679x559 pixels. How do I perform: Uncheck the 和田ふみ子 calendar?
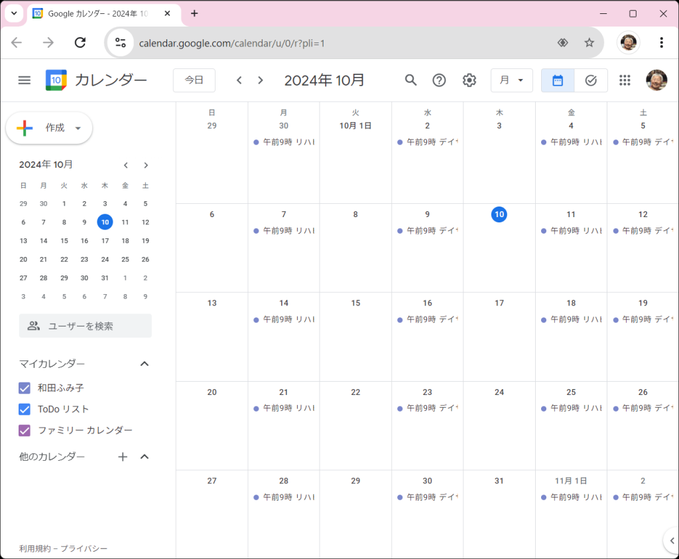25,388
